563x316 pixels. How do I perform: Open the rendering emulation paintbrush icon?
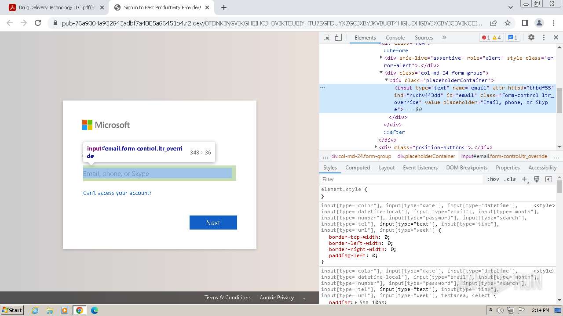[x=537, y=179]
